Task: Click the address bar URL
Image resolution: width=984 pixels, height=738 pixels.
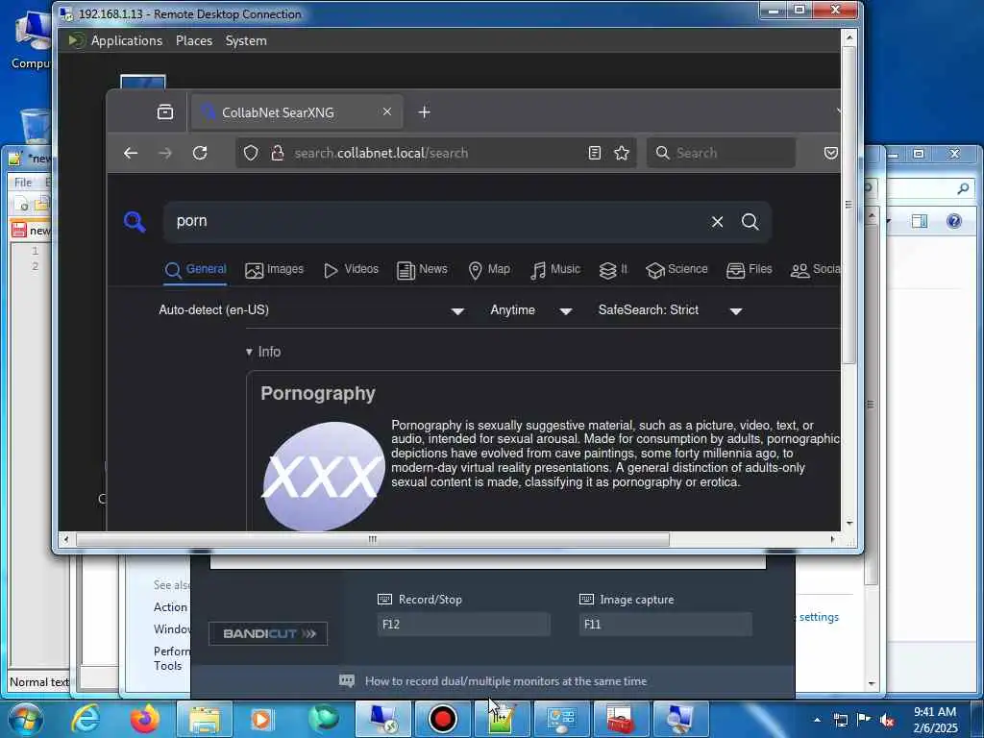Action: 381,153
